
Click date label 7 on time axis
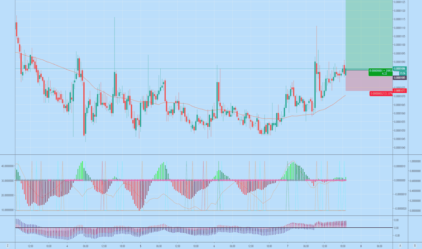tap(288, 246)
